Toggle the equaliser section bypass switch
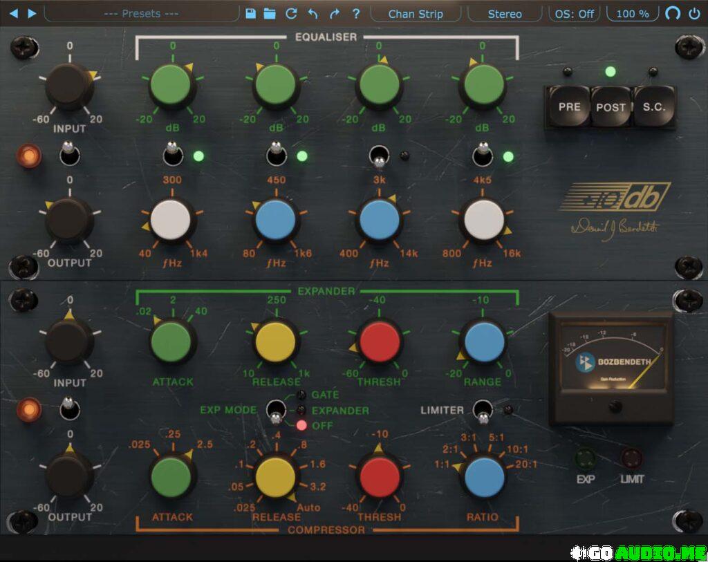Screen dimensions: 708x562 (69, 154)
